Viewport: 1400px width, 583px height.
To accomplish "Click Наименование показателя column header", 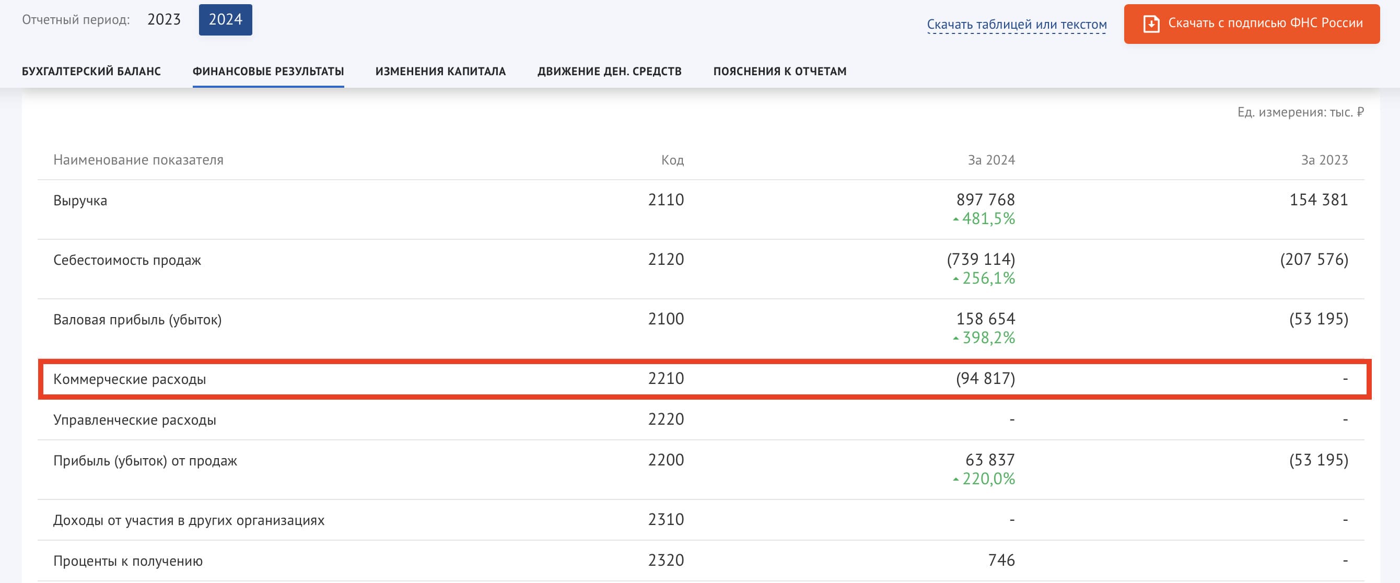I will pos(138,160).
